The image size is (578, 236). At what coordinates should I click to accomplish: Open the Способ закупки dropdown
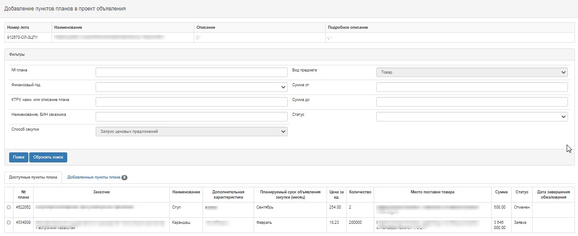192,131
